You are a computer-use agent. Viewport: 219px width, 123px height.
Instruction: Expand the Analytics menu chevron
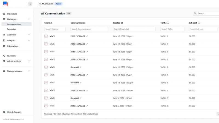pos(29,40)
